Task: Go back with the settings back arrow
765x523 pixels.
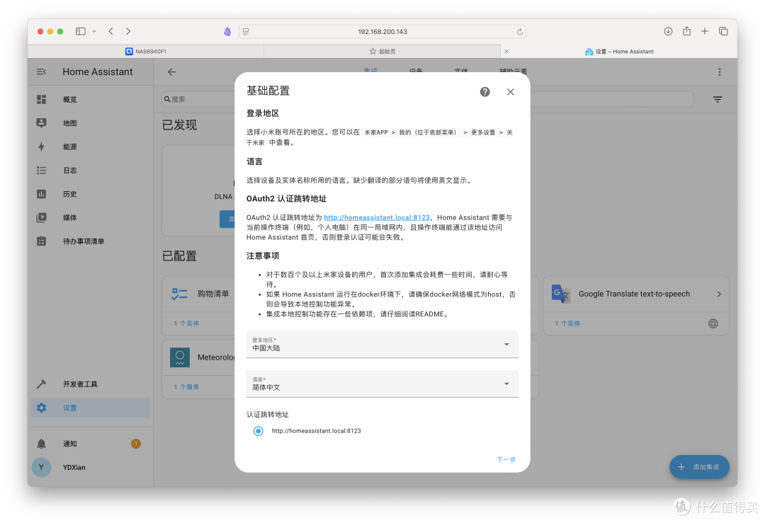Action: [x=171, y=71]
